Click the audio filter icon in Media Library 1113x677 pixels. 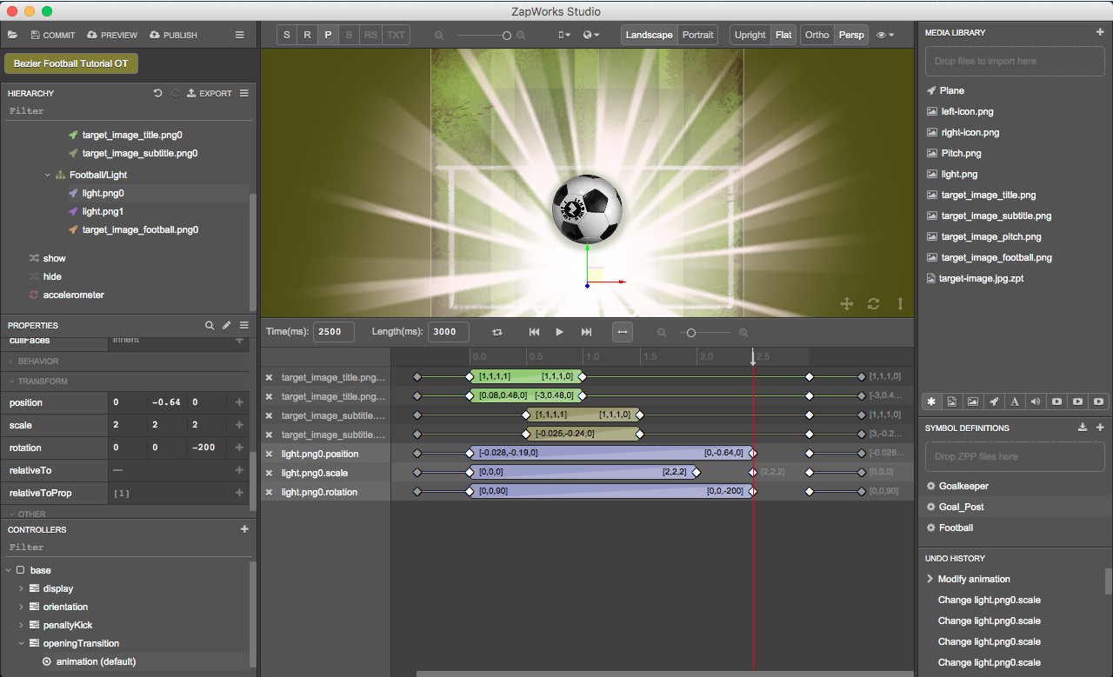(x=1036, y=401)
